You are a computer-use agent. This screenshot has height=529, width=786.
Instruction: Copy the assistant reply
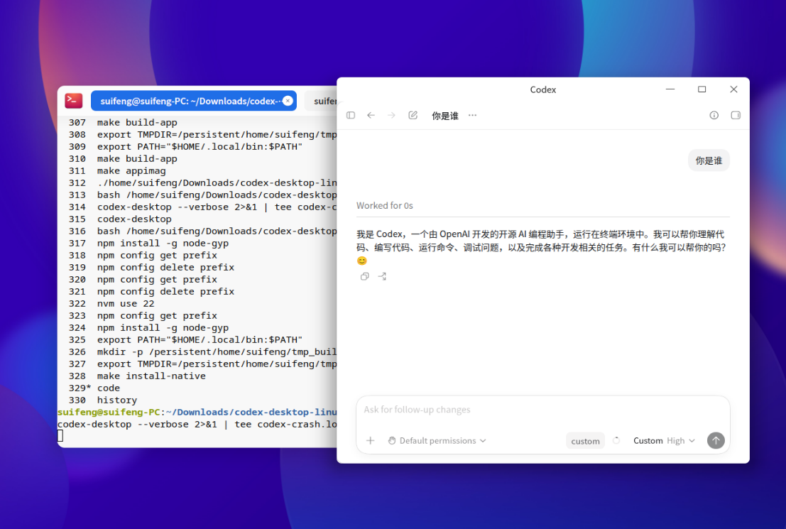(x=364, y=276)
